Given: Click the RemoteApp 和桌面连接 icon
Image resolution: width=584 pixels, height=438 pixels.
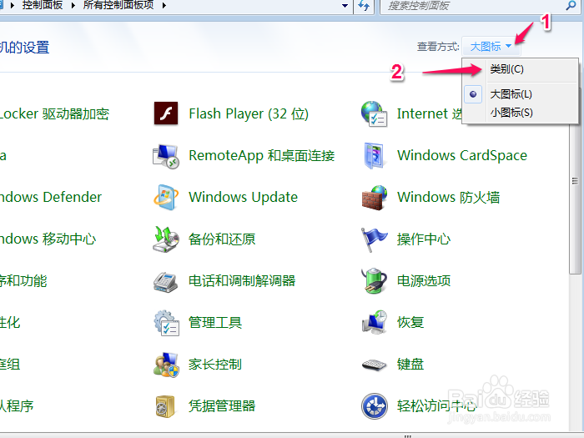Looking at the screenshot, I should click(166, 156).
